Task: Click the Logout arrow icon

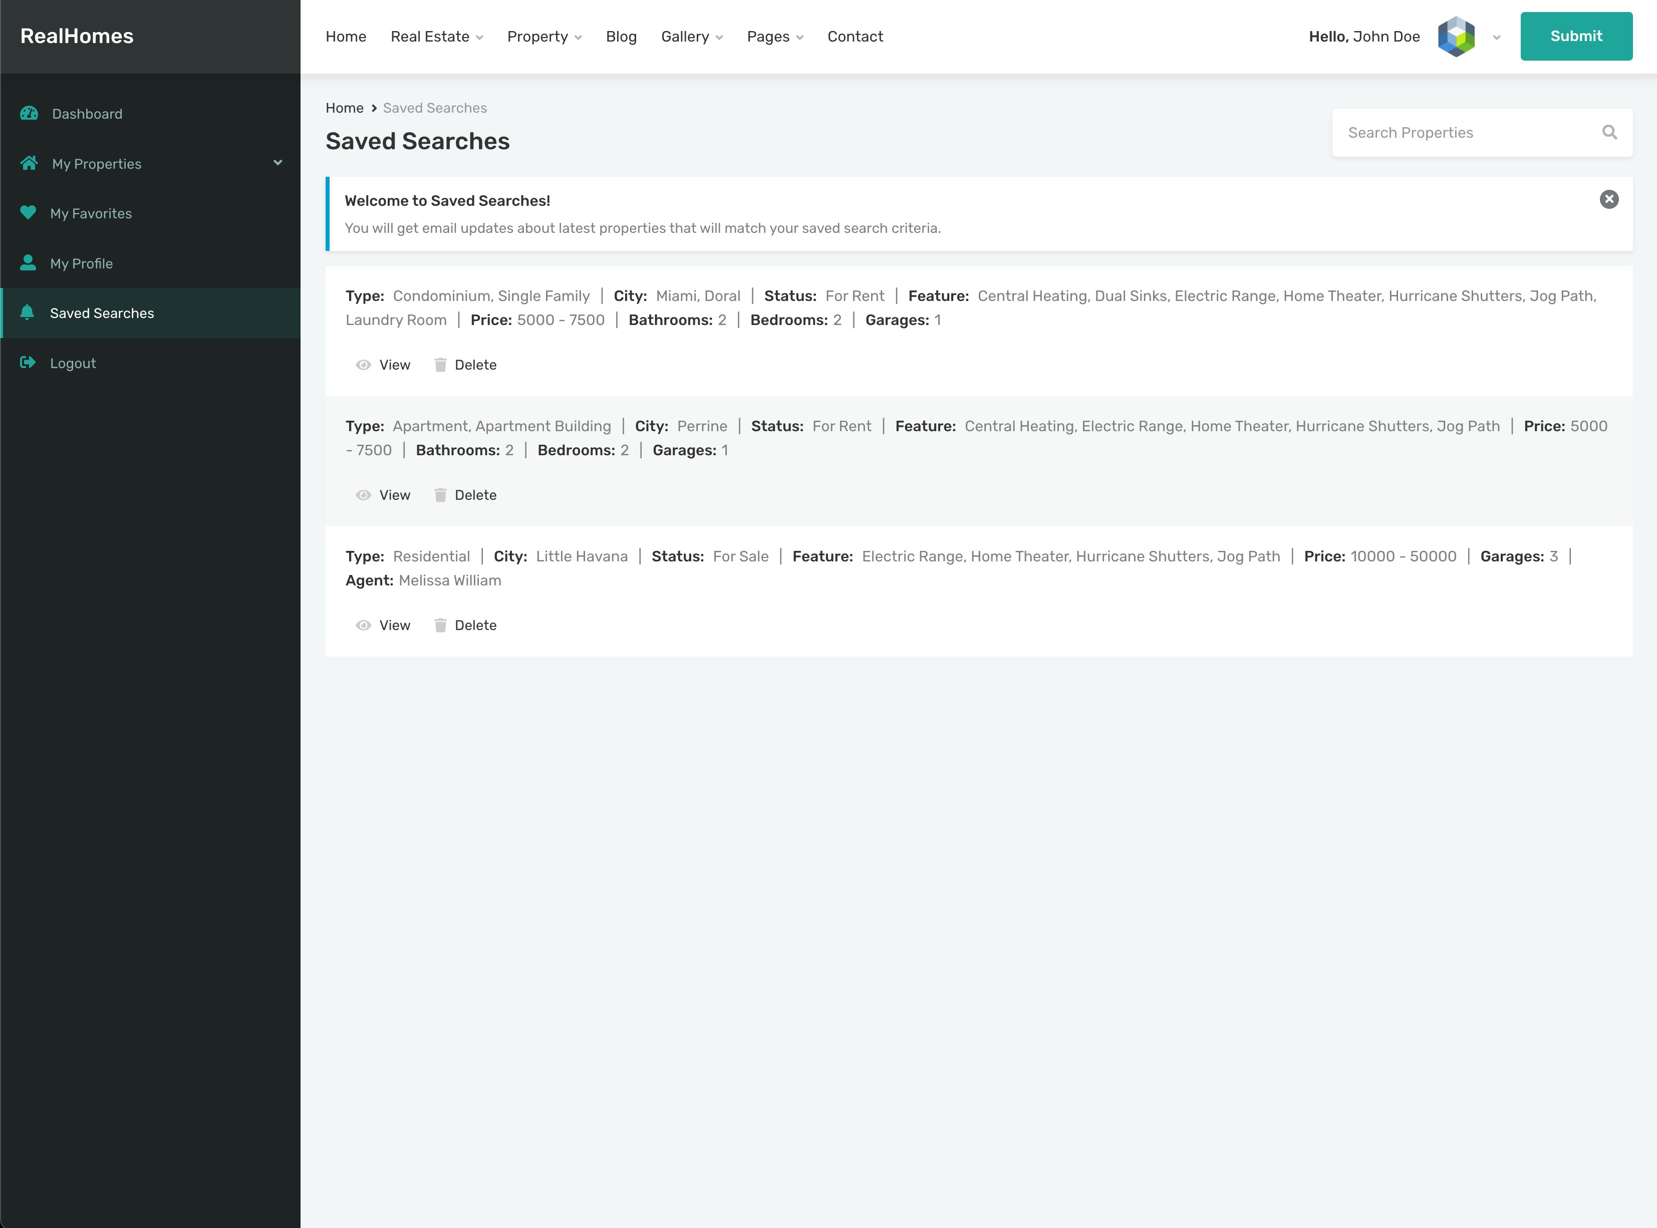Action: coord(28,362)
